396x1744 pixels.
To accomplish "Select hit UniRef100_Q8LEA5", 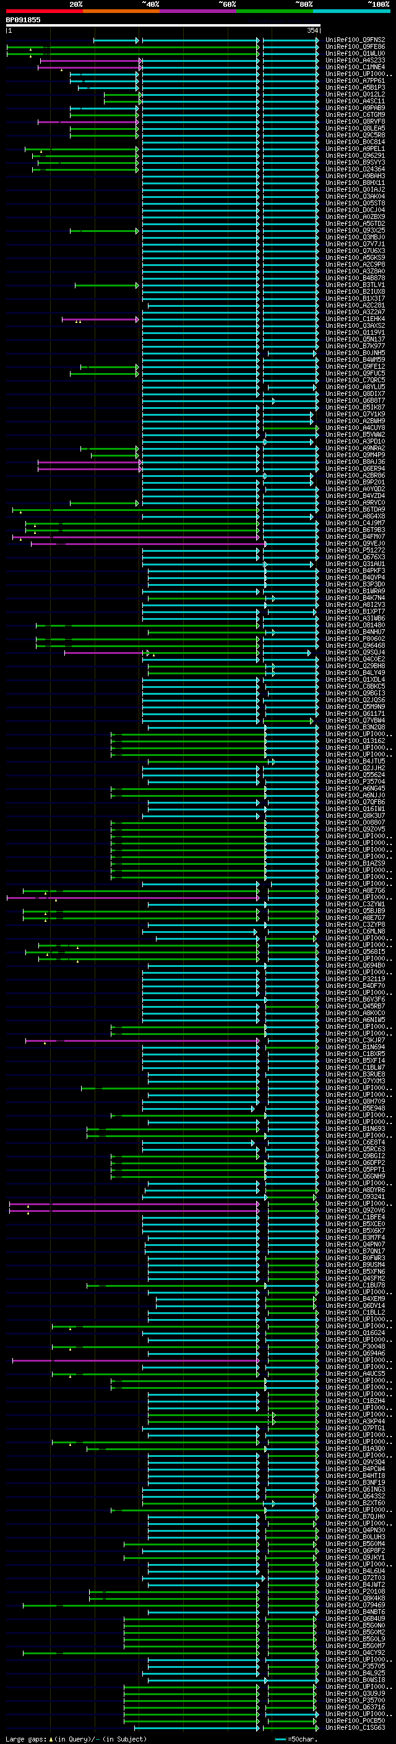I will tap(355, 129).
